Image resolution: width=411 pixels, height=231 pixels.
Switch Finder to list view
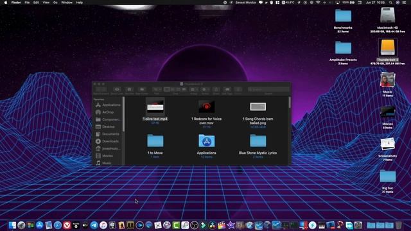click(173, 90)
